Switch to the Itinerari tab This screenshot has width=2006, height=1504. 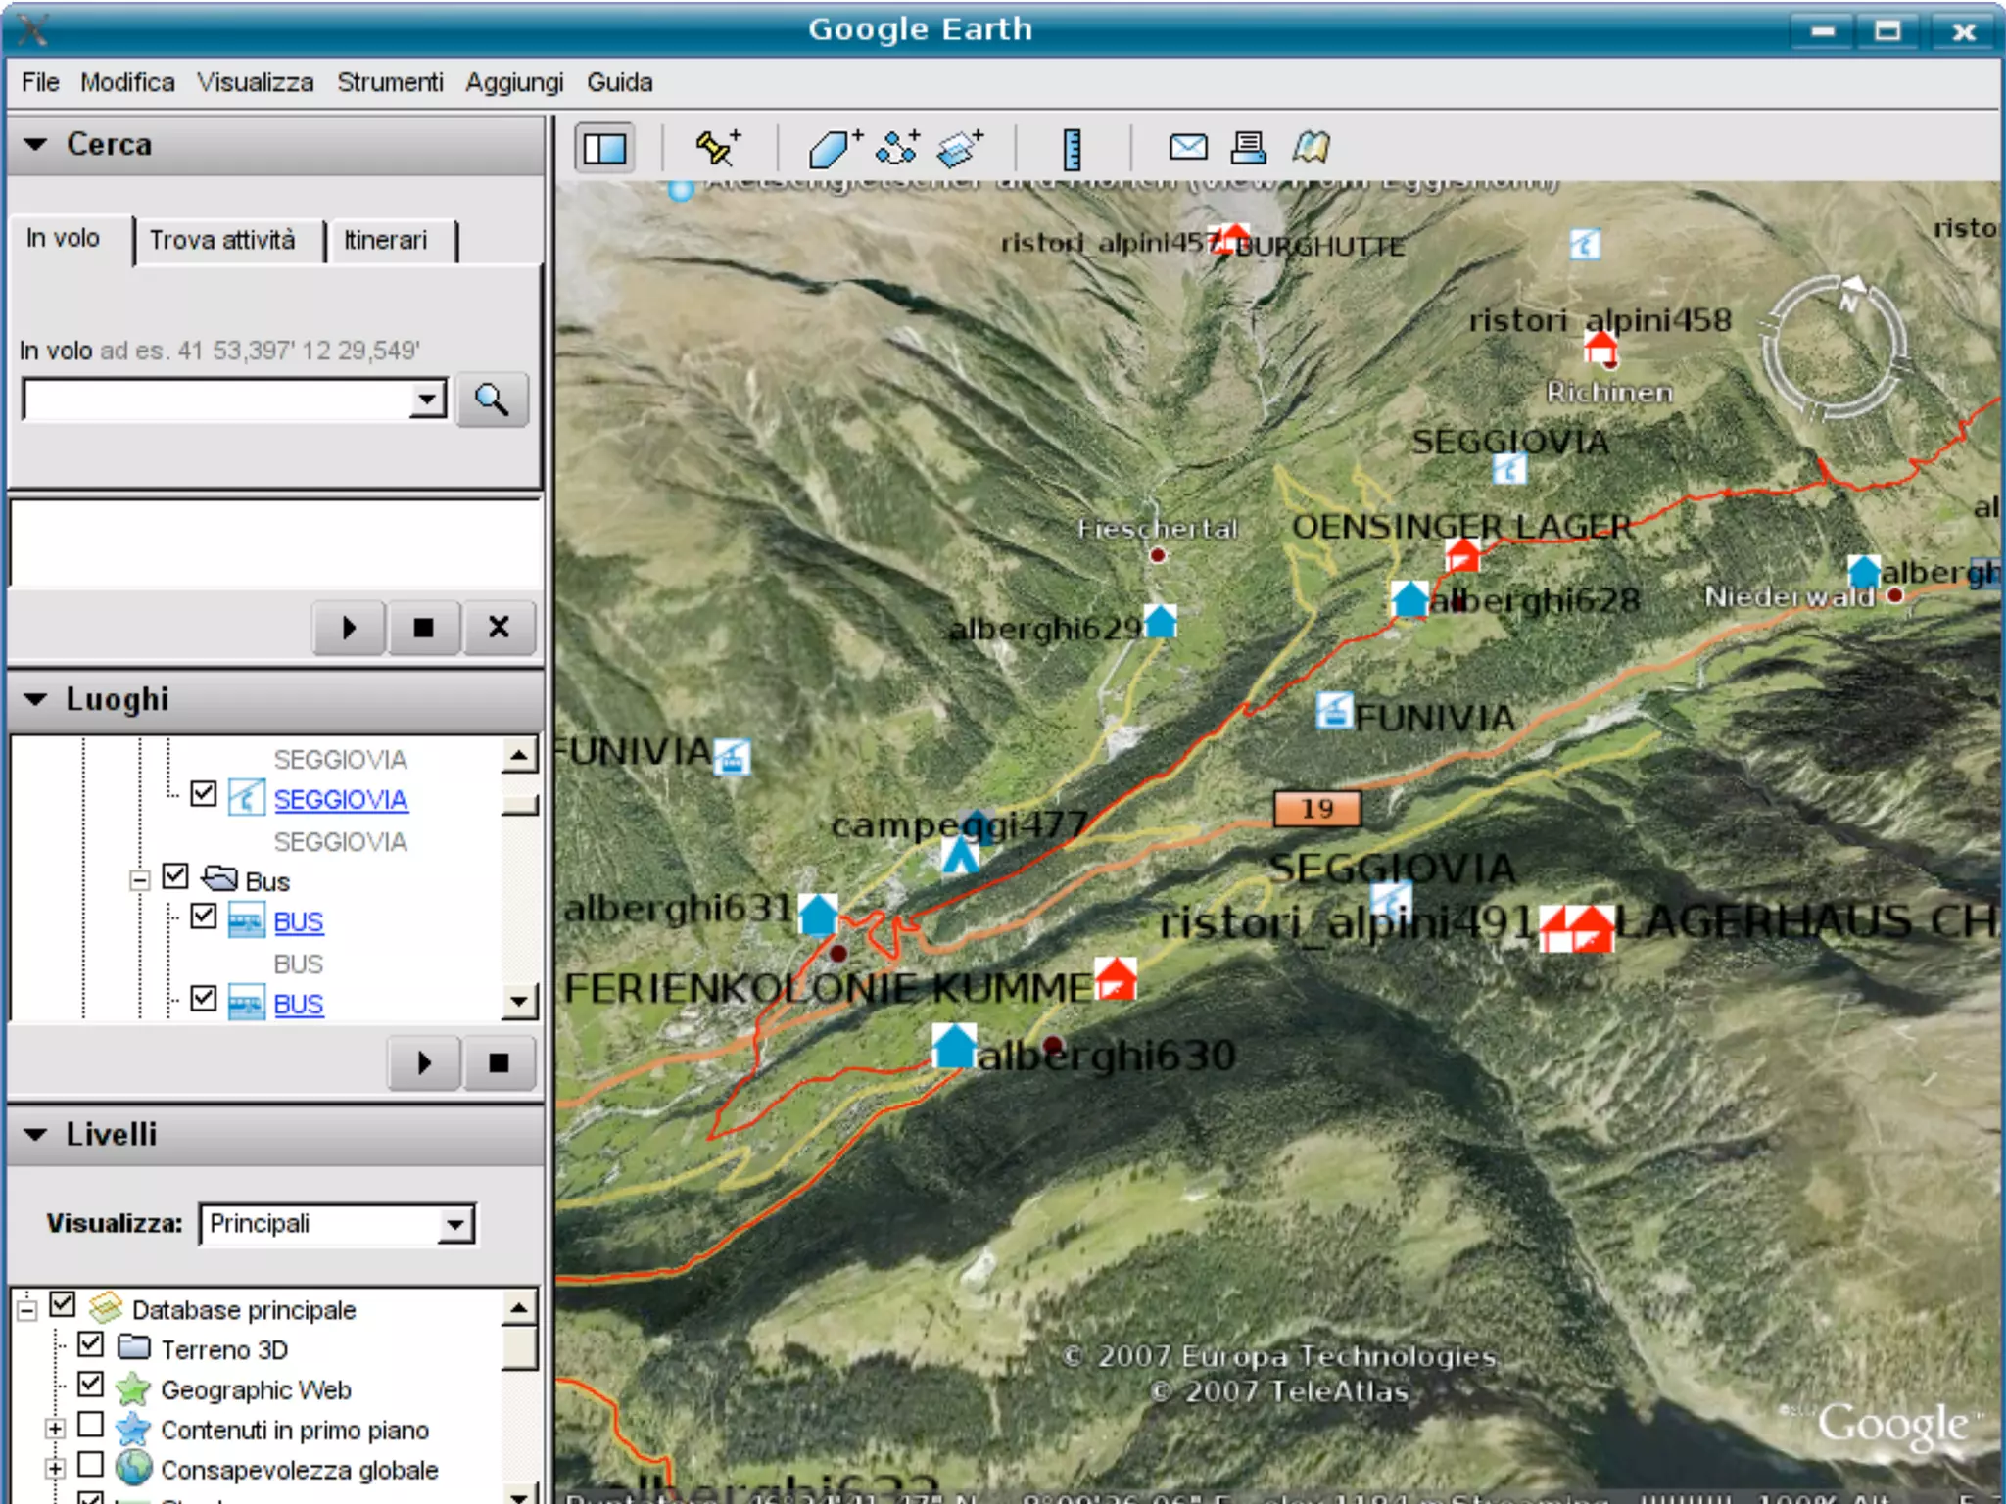tap(386, 240)
